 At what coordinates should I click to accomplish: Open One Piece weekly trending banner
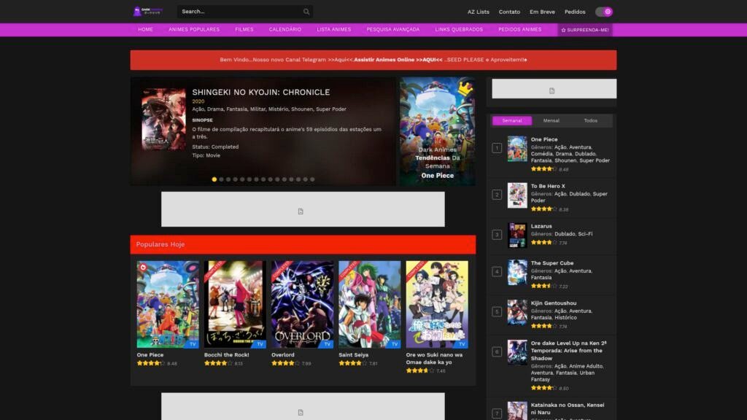(x=438, y=131)
